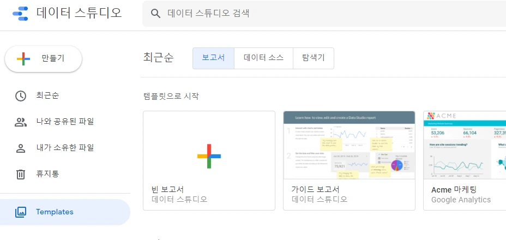
Task: Click the ACME logo in the Acme template
Action: pyautogui.click(x=442, y=116)
